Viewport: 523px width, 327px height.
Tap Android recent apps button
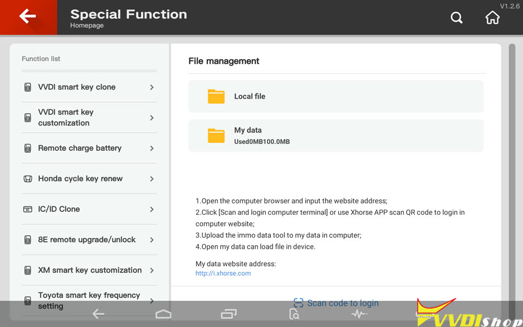(229, 314)
